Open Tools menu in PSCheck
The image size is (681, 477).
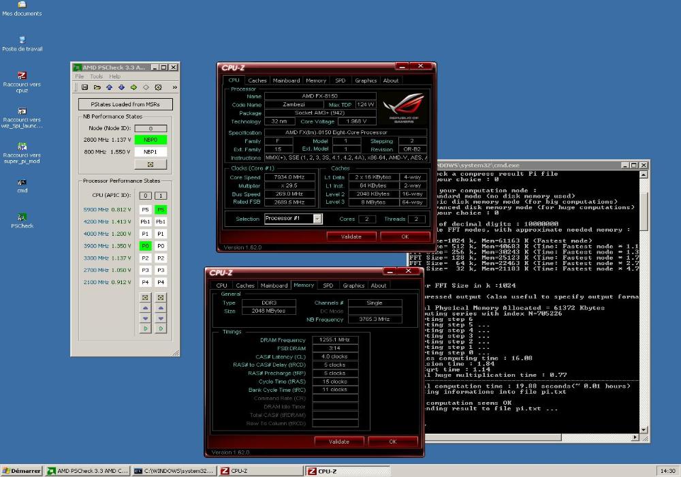[97, 76]
